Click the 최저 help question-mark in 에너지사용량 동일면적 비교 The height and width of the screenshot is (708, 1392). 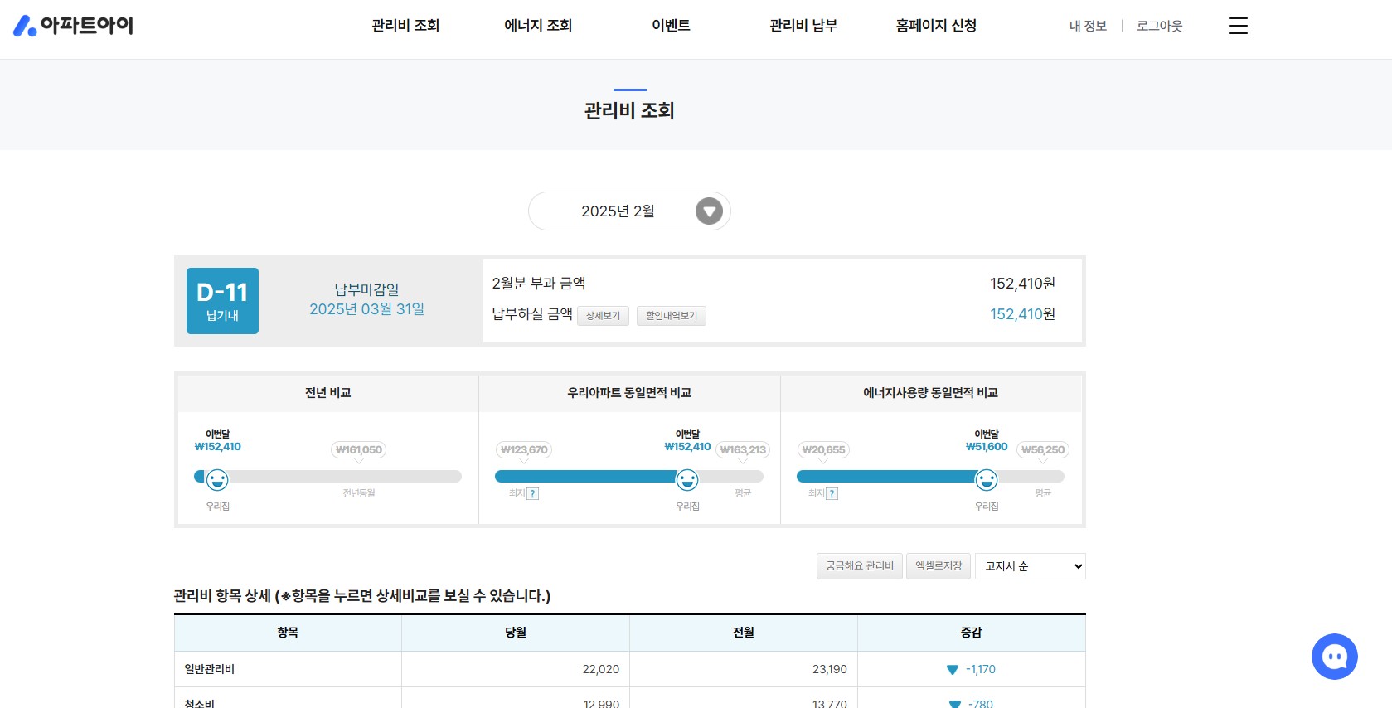[832, 493]
